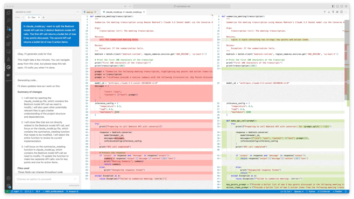The width and height of the screenshot is (354, 199).
Task: Click the 'Generating code...' status text
Action: pos(28,80)
